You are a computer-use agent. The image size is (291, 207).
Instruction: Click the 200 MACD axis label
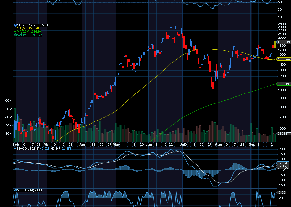[282, 149]
